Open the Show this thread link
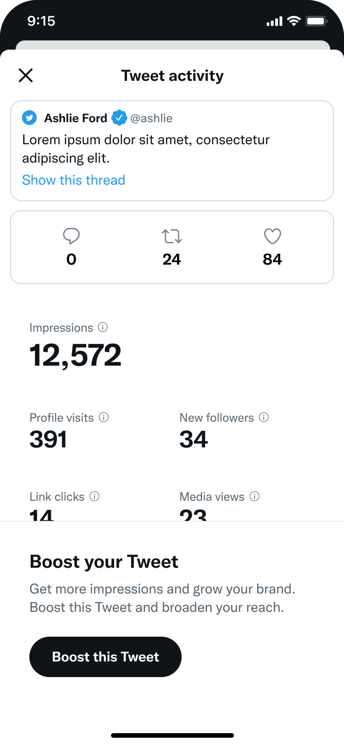The image size is (344, 746). (73, 180)
